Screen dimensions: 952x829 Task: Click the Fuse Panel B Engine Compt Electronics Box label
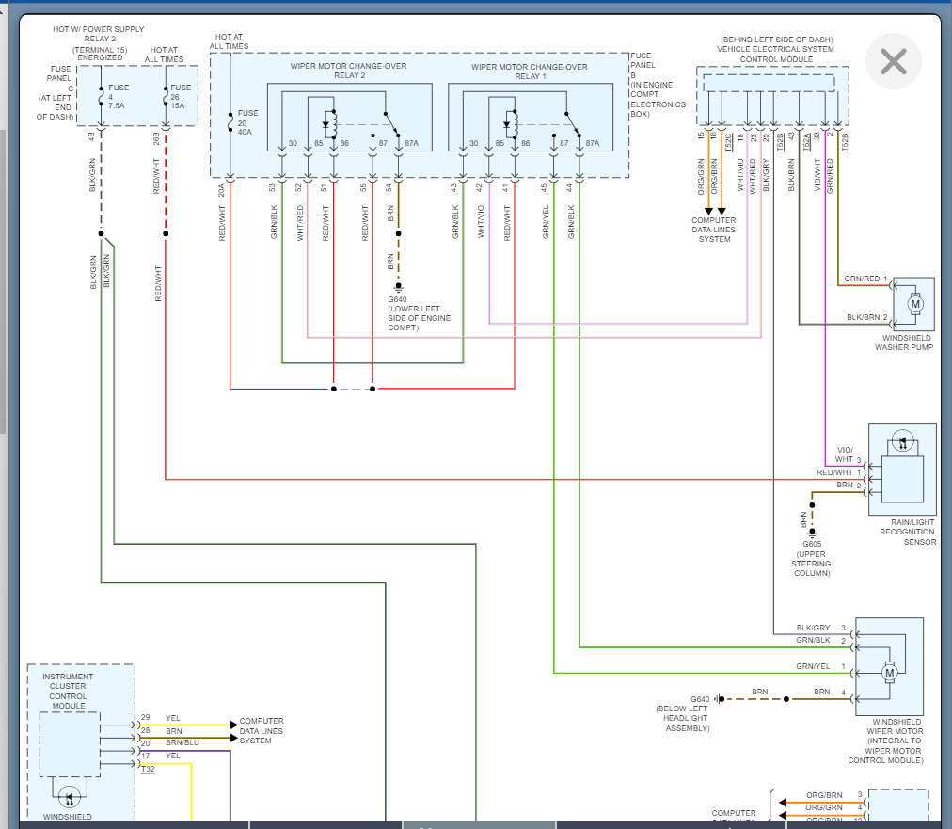click(658, 85)
